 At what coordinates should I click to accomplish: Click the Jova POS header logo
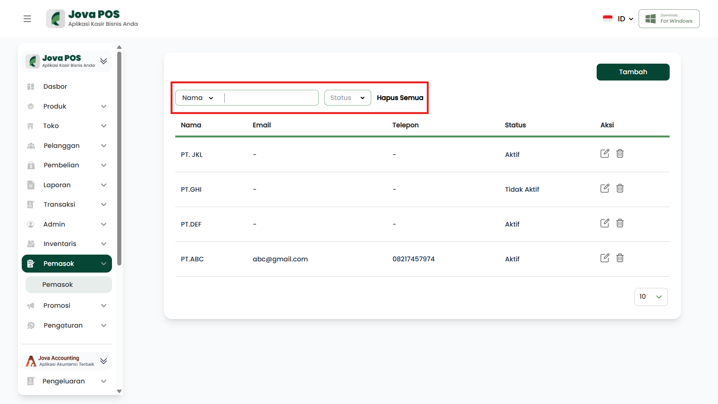(x=92, y=19)
